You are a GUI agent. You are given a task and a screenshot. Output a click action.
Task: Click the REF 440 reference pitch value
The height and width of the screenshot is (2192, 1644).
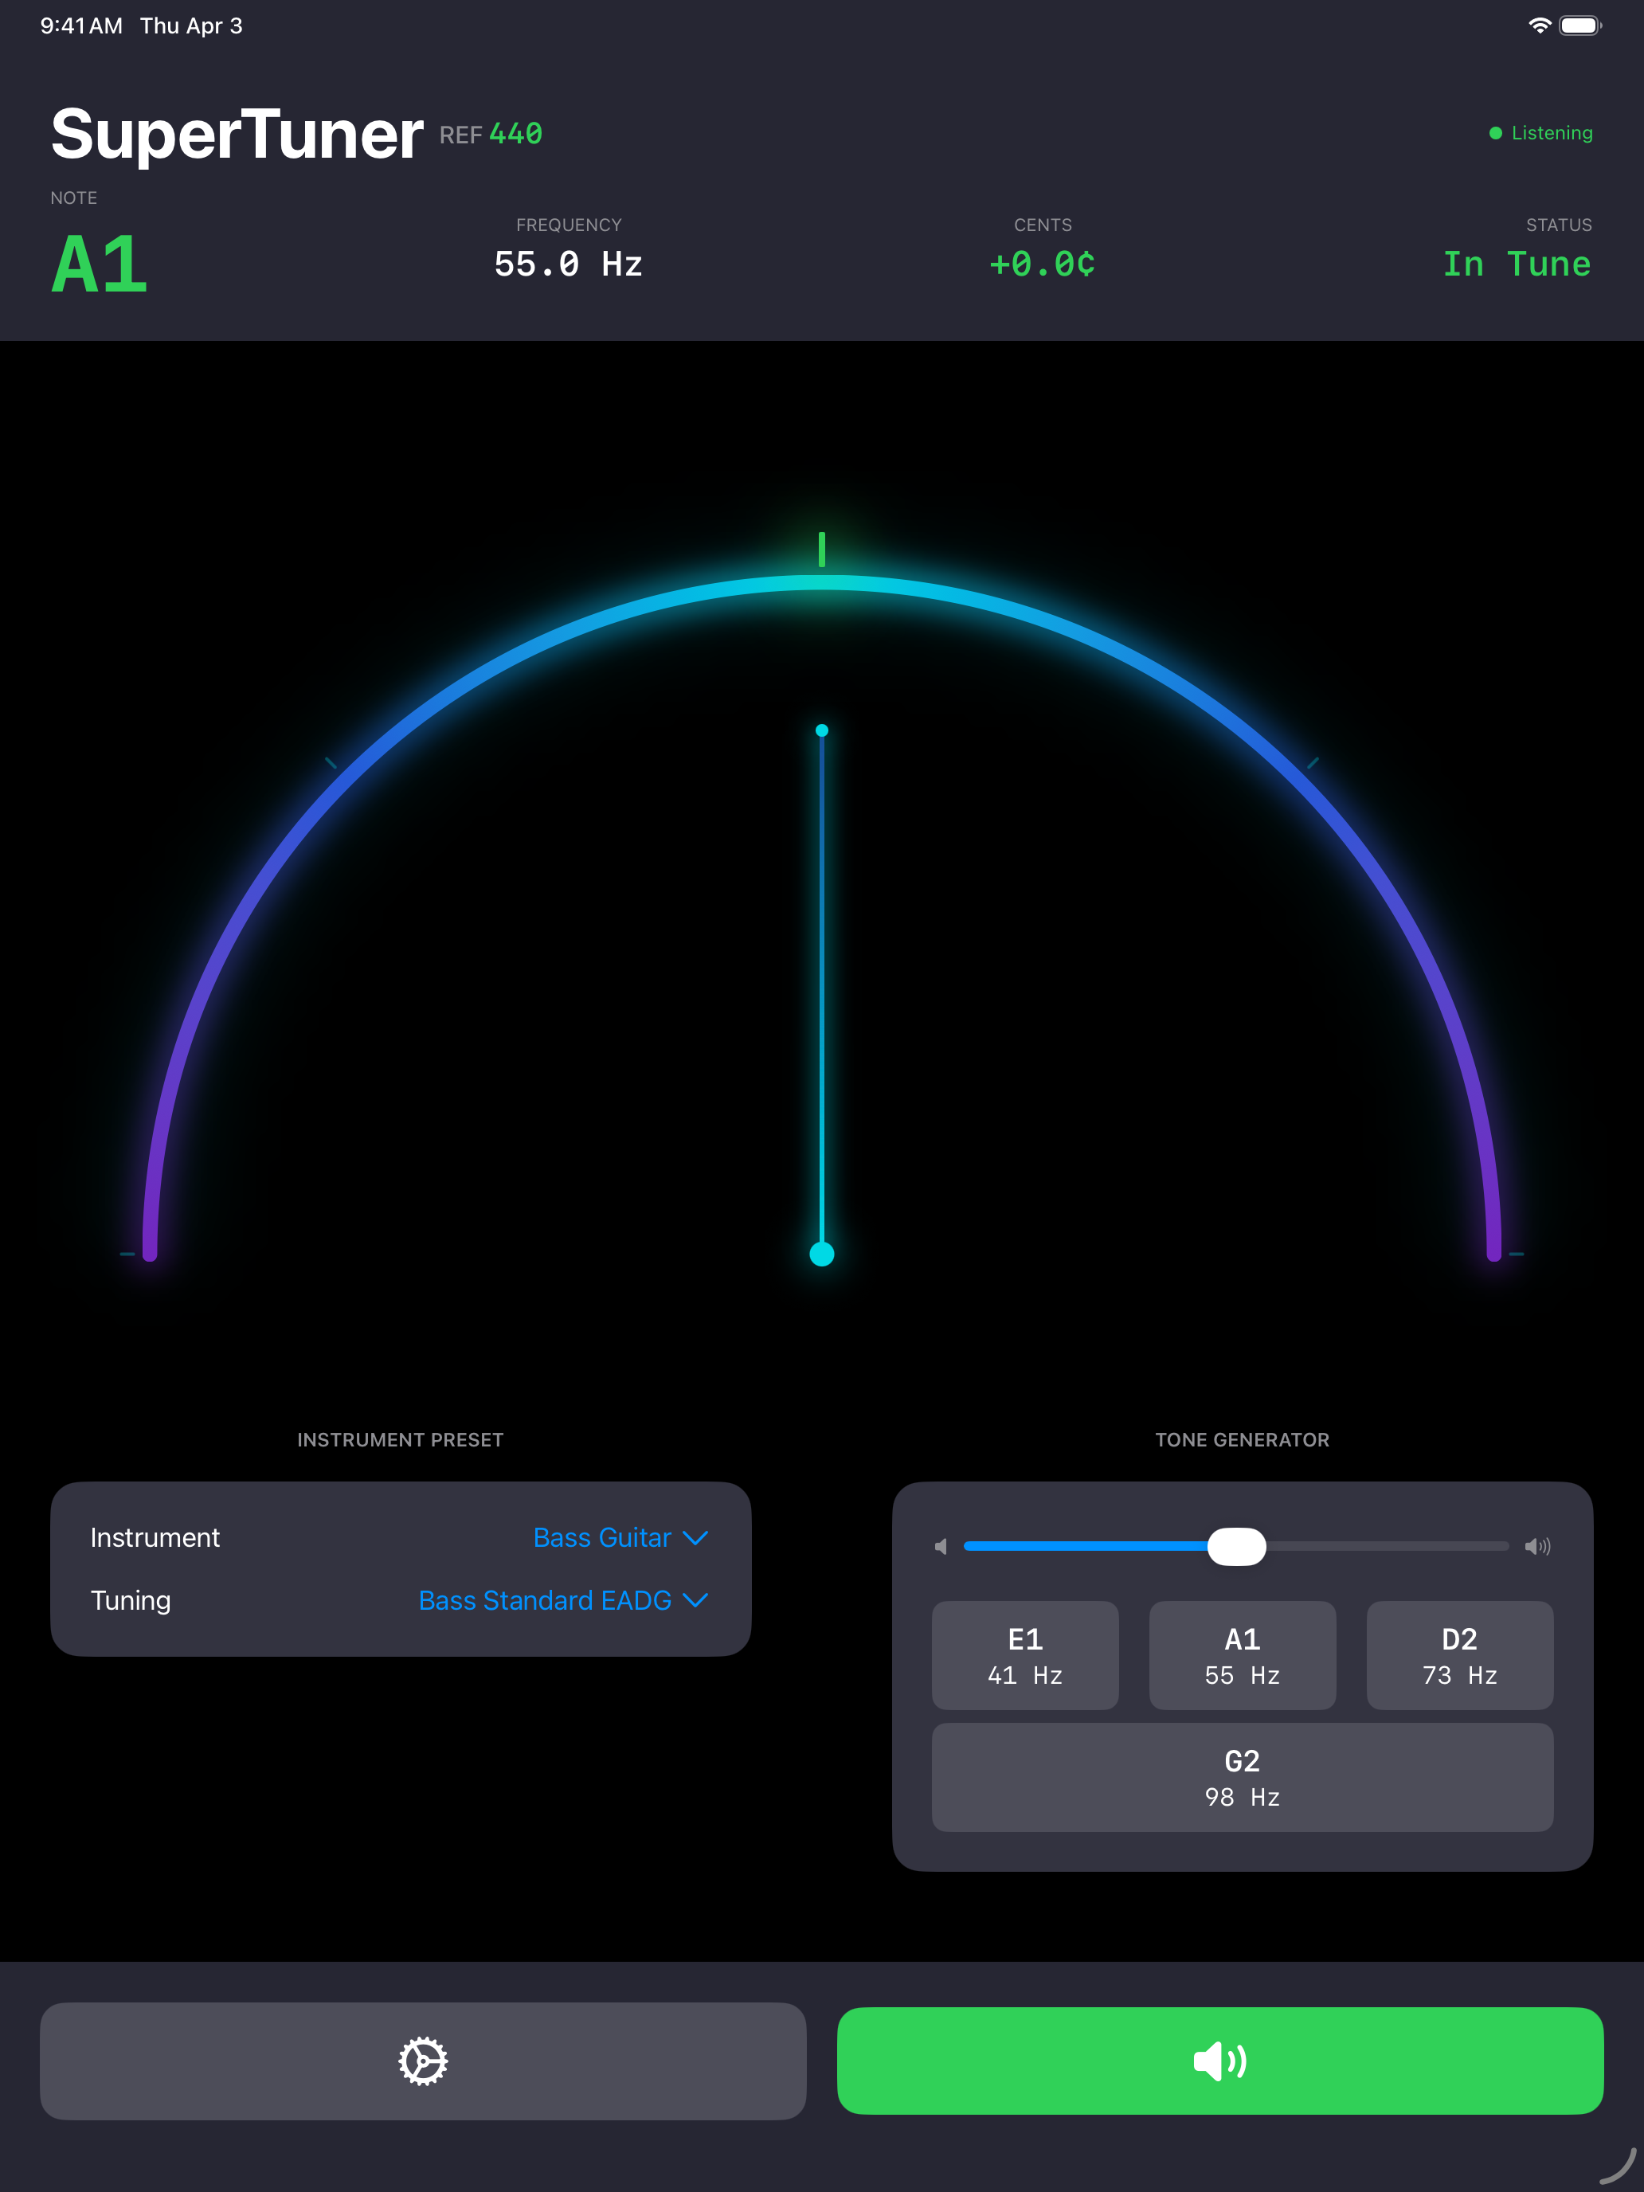click(491, 134)
